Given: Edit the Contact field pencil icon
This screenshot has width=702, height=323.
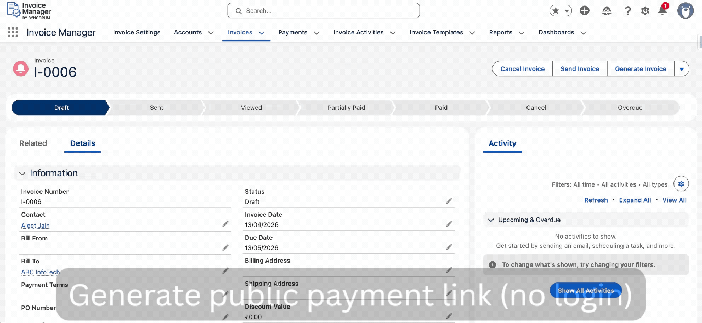Looking at the screenshot, I should [x=225, y=224].
